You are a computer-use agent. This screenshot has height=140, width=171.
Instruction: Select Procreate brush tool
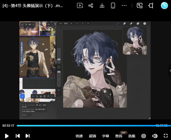tap(118, 24)
